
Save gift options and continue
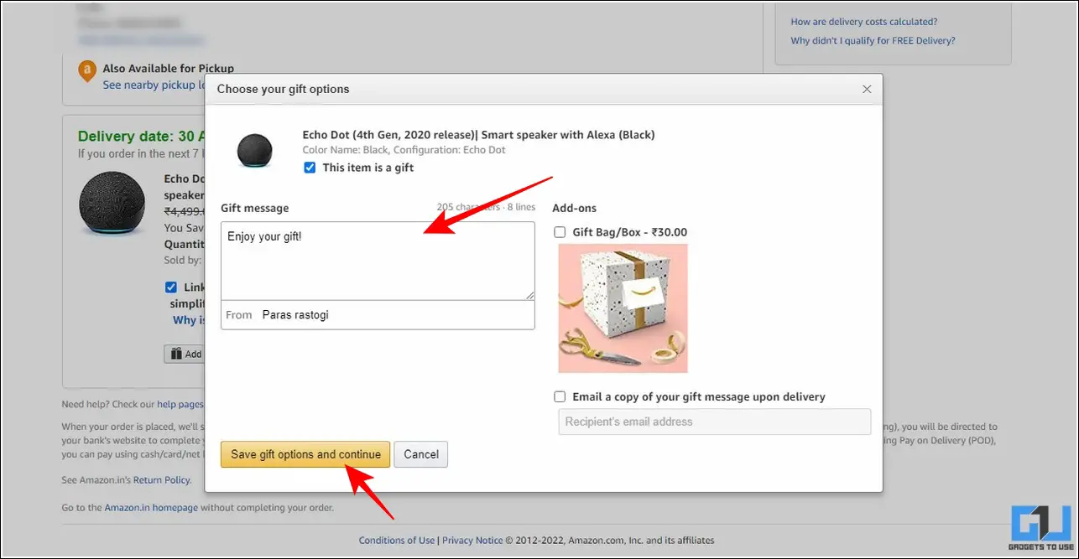pyautogui.click(x=305, y=454)
